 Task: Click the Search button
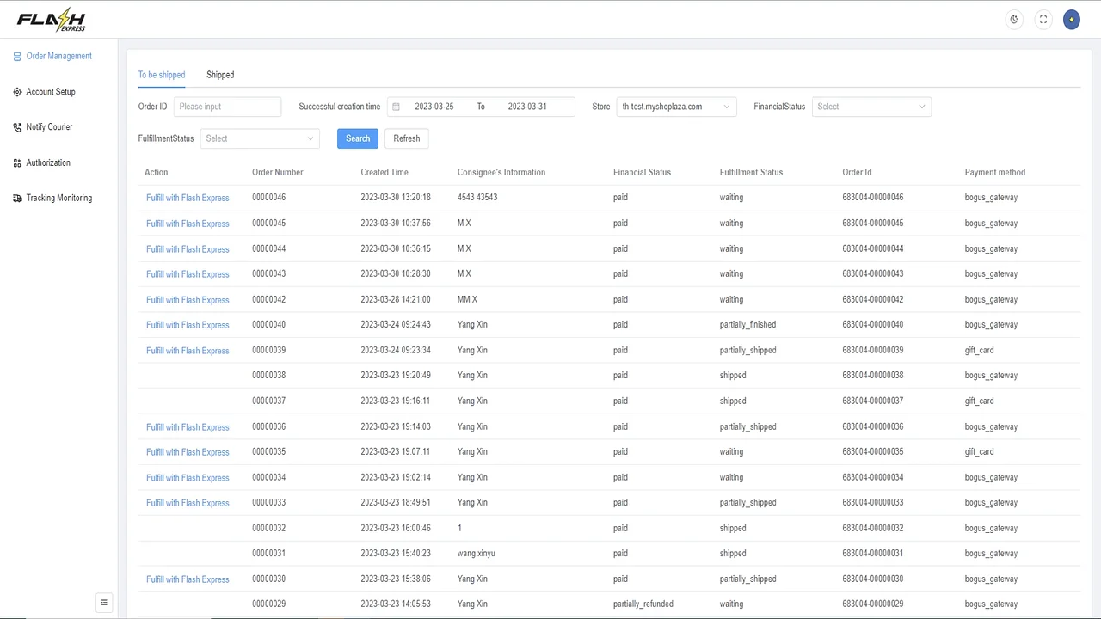pos(357,138)
